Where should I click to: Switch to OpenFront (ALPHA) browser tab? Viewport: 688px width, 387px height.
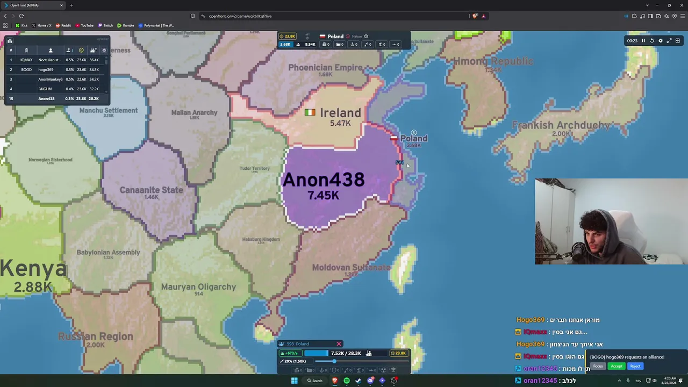click(33, 5)
